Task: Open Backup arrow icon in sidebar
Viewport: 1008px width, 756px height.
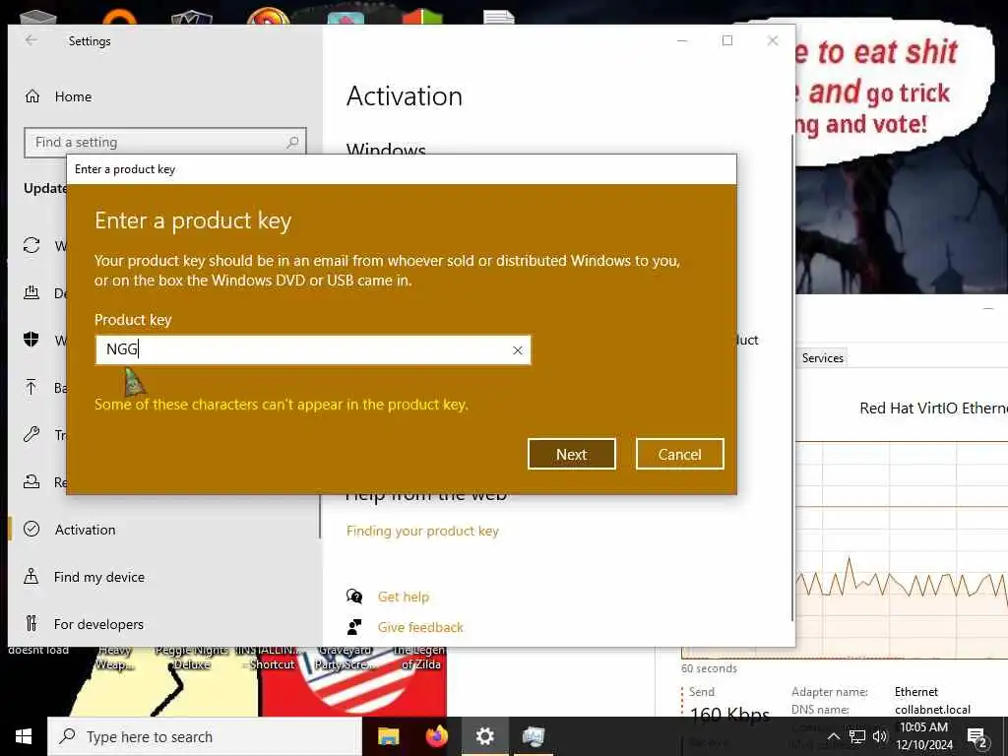Action: [x=31, y=387]
